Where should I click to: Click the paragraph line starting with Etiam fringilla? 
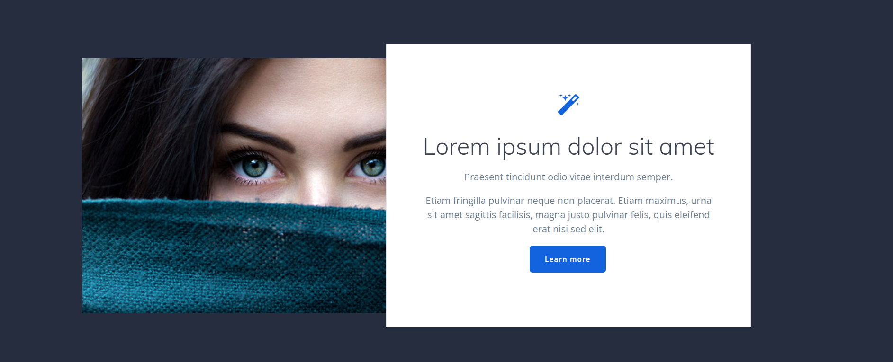pyautogui.click(x=568, y=201)
